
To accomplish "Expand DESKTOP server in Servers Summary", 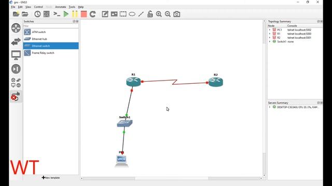I will pyautogui.click(x=270, y=107).
